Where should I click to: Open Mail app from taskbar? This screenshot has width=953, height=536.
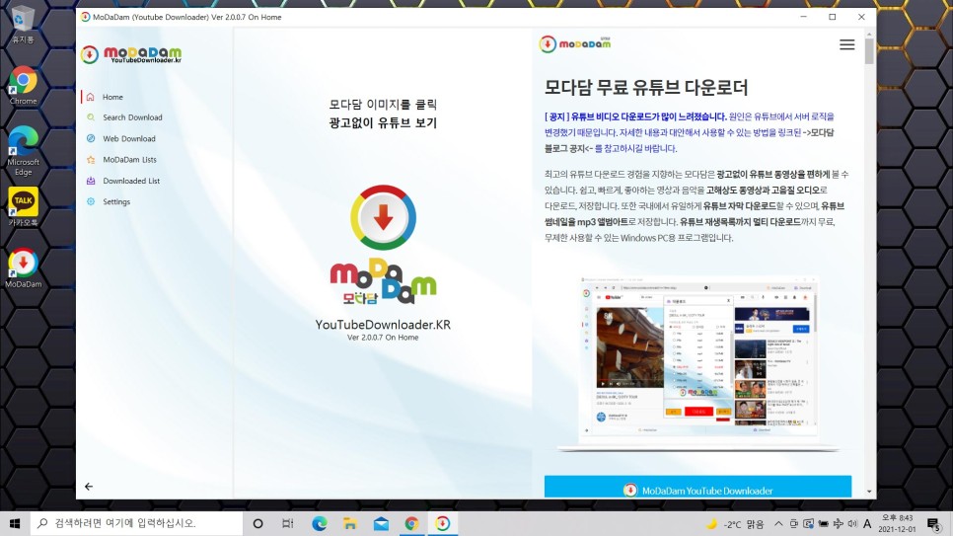[x=381, y=523]
